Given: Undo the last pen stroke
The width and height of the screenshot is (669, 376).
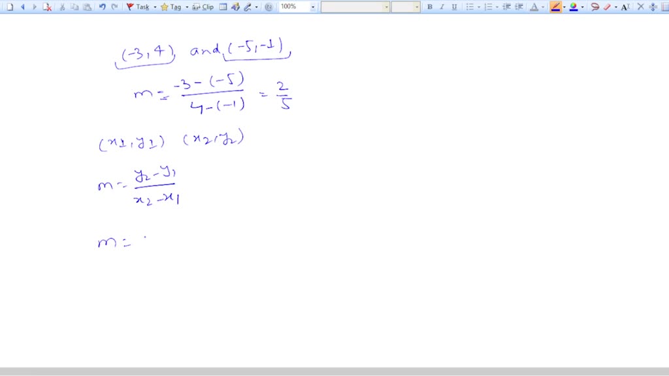Looking at the screenshot, I should point(101,7).
